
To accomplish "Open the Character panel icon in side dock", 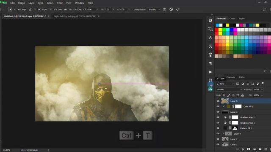I will pyautogui.click(x=210, y=38).
